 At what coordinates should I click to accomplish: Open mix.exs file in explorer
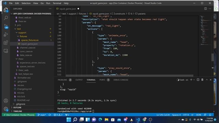21,93
